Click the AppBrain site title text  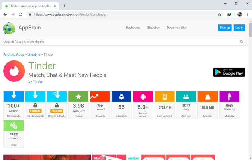point(29,28)
